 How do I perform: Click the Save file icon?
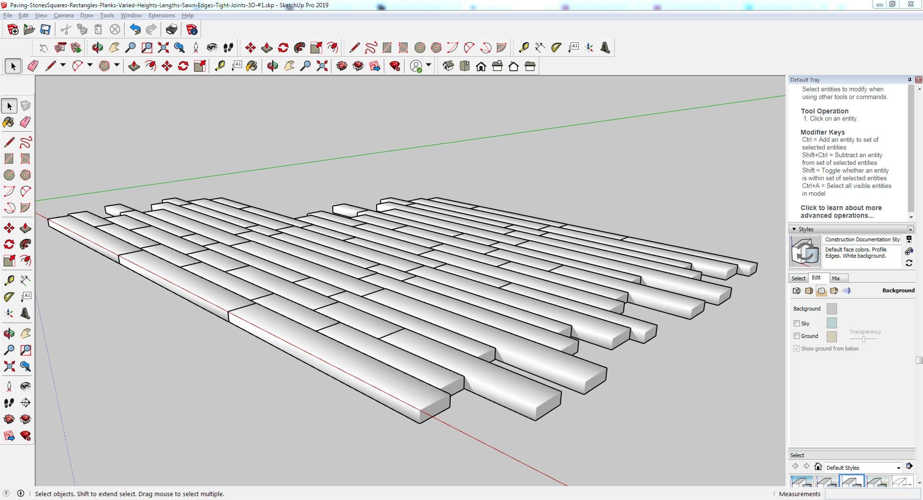45,30
